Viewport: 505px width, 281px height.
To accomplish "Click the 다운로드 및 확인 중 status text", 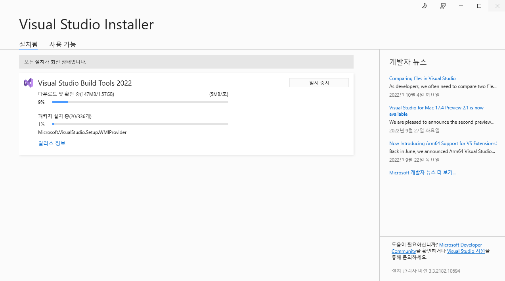I will [x=76, y=94].
